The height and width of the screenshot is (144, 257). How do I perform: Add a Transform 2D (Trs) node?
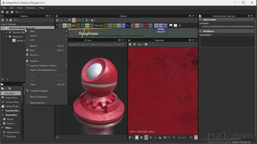point(141,26)
